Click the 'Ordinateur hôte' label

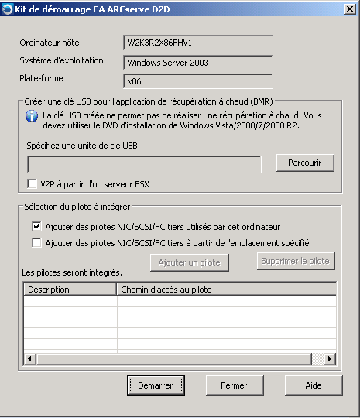pos(50,43)
